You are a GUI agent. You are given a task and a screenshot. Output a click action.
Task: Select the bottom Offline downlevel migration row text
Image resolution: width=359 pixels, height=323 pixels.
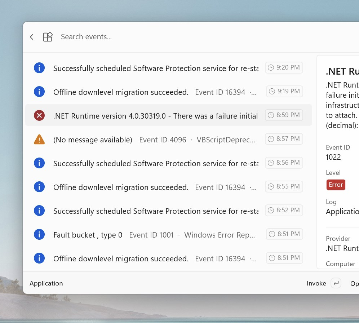click(121, 259)
